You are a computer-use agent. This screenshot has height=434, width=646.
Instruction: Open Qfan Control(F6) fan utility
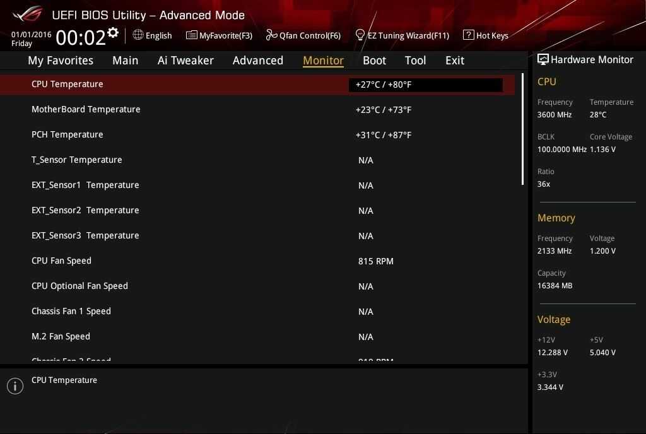(303, 35)
